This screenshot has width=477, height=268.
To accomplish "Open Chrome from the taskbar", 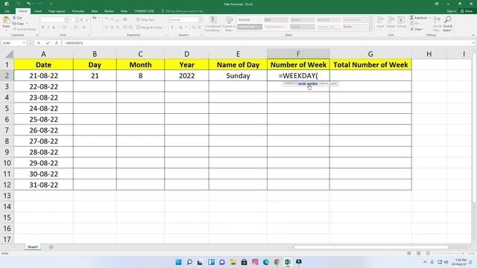I will pos(277,262).
